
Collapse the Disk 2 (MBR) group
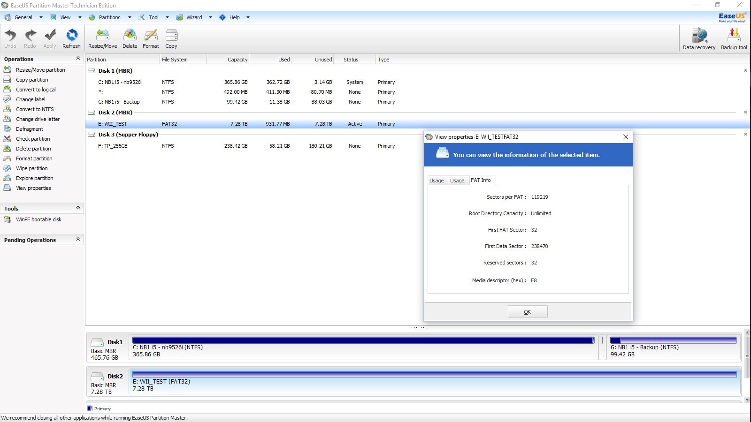[x=745, y=112]
